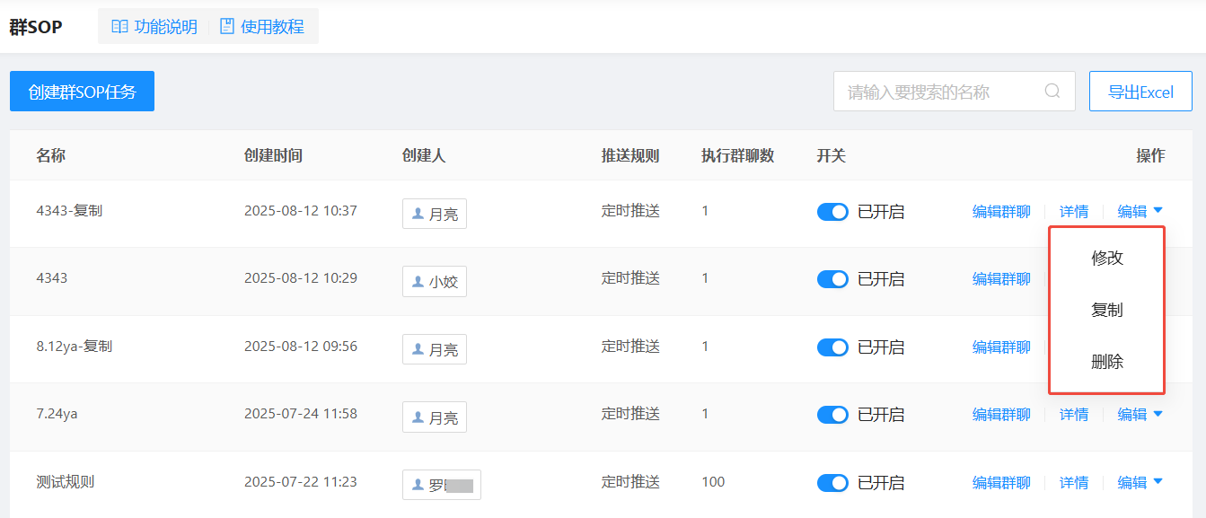Click the 月亮 creator tag in 7.24ya row

point(435,417)
